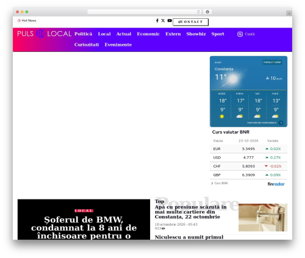The height and width of the screenshot is (258, 305).
Task: Click the Curs valutar BNR heading
Action: pyautogui.click(x=231, y=132)
